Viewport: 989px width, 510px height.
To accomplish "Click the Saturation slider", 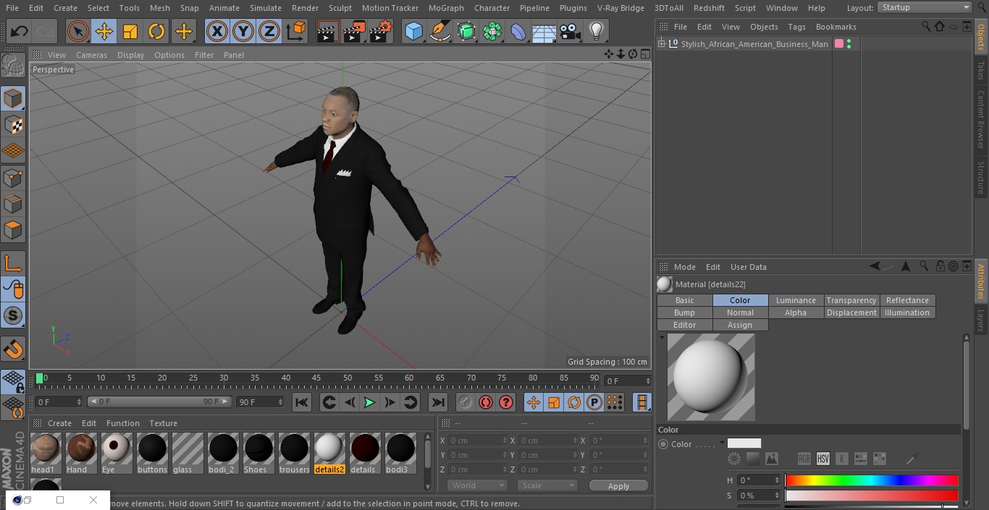I will coord(872,496).
